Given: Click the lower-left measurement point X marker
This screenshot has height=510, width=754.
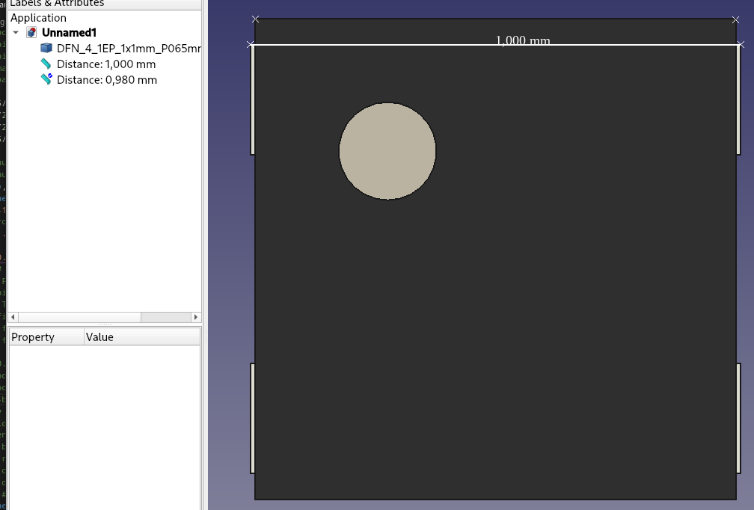Looking at the screenshot, I should coord(250,45).
